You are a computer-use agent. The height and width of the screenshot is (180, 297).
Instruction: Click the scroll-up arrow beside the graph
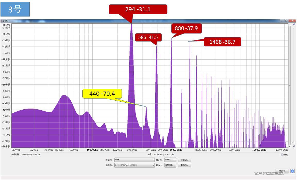pos(290,25)
